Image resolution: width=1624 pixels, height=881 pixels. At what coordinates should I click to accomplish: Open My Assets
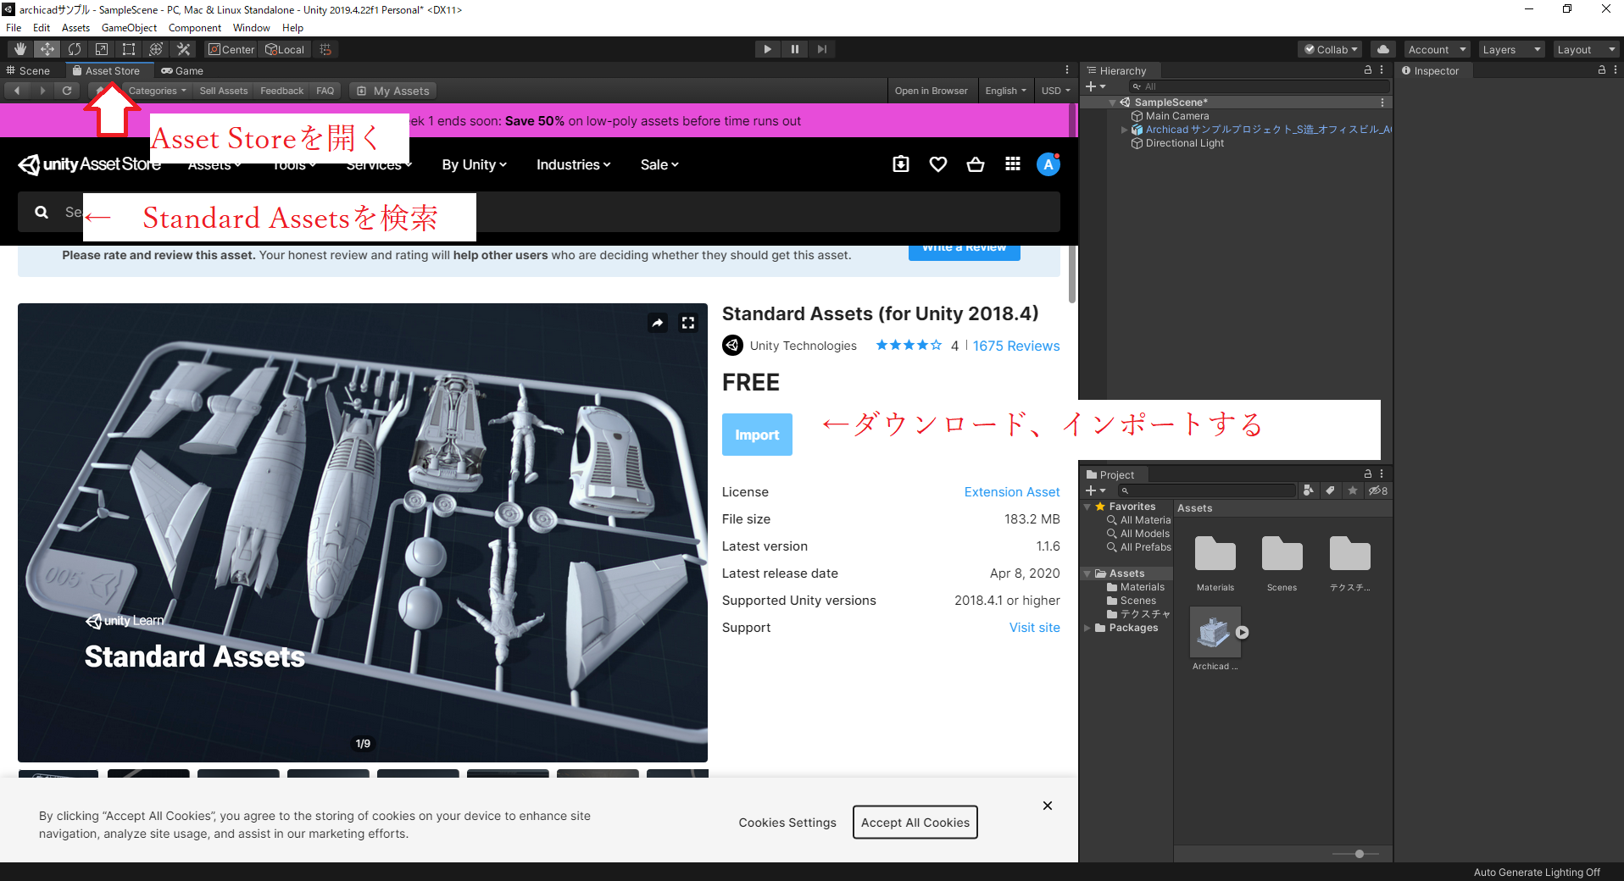tap(393, 91)
